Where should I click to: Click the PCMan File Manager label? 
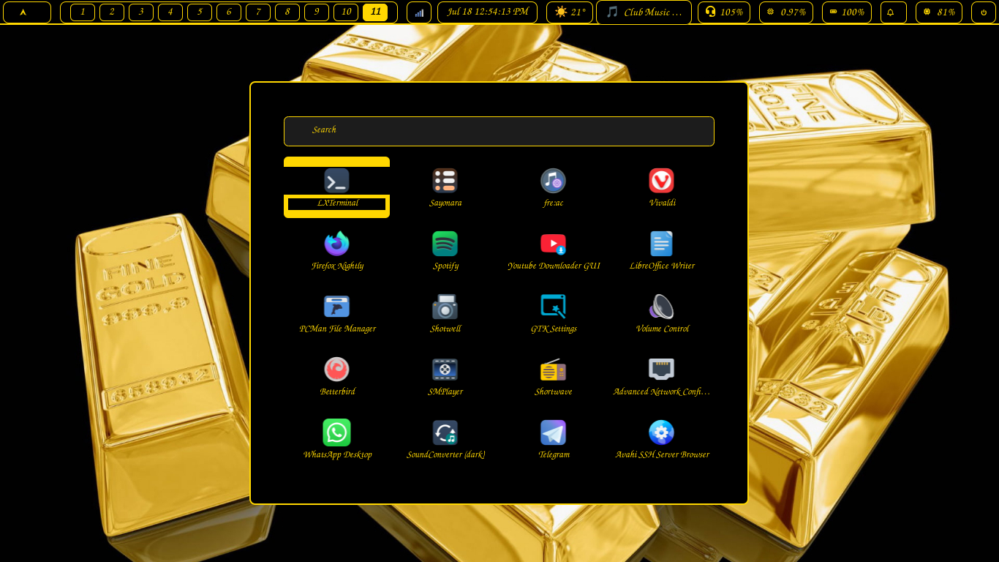[337, 329]
